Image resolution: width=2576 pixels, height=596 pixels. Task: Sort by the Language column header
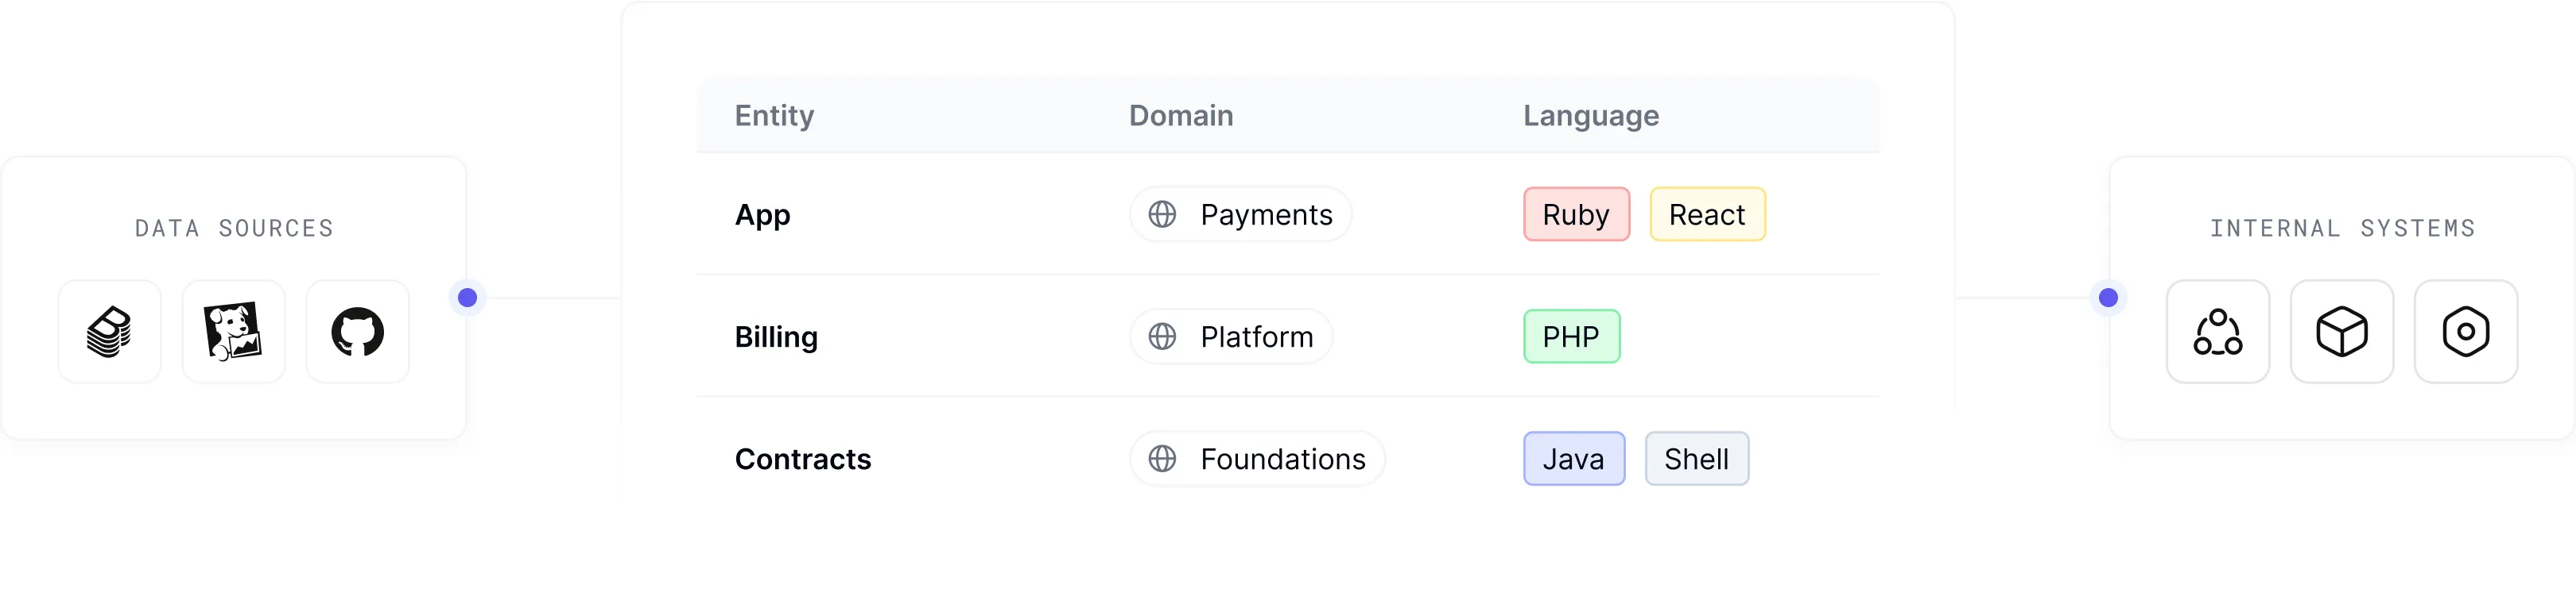click(1591, 116)
